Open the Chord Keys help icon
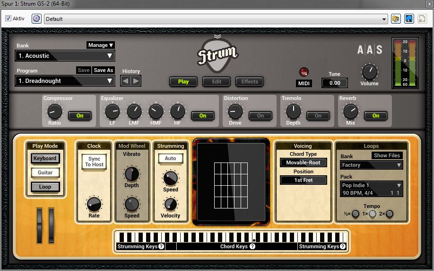 coord(252,246)
